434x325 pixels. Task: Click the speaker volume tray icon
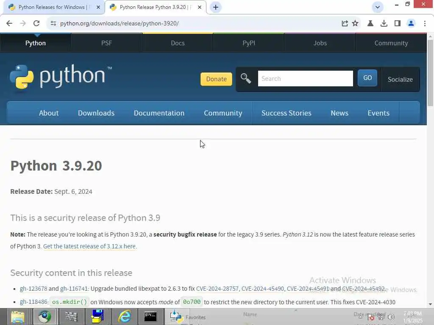[391, 317]
